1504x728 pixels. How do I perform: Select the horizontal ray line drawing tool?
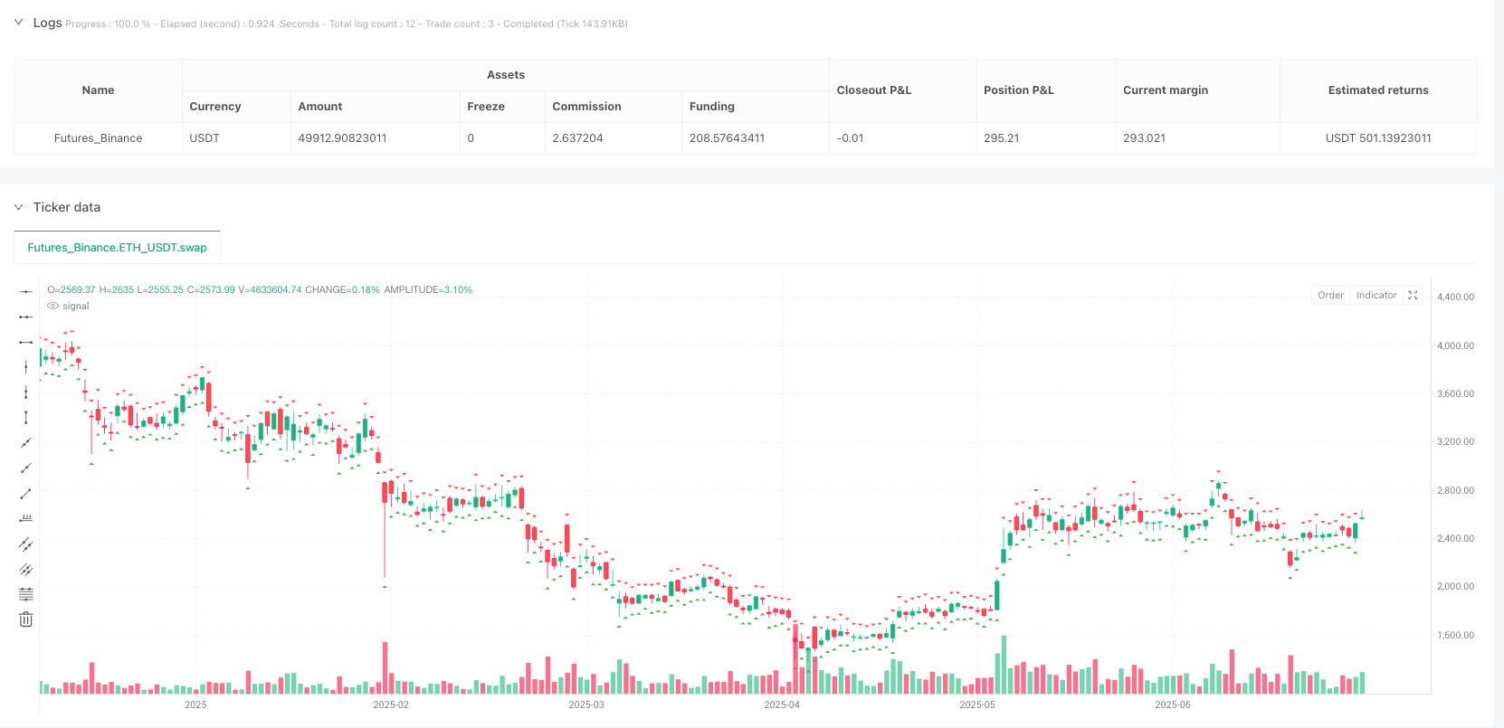point(26,317)
